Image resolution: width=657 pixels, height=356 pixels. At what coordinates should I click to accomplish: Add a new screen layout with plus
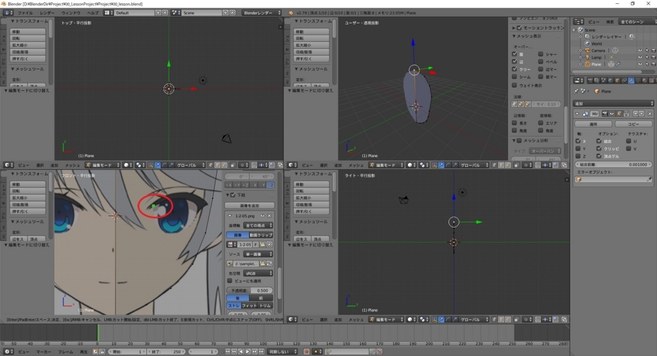point(158,13)
